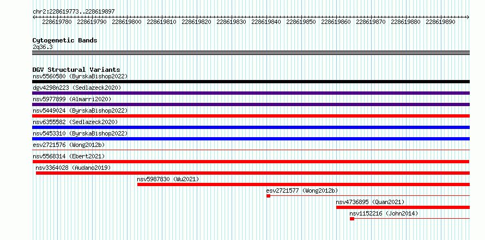
Task: Click the 2q36.3 band label
Action: (43, 47)
